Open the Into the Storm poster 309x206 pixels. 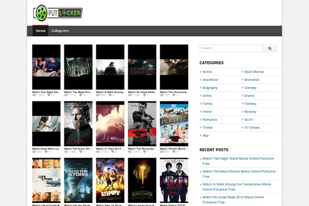tap(78, 180)
